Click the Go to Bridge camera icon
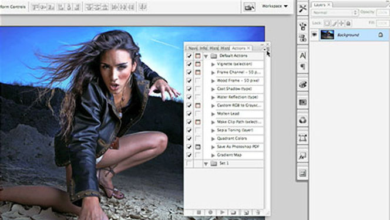Screen dimensions: 390x220 [249, 7]
